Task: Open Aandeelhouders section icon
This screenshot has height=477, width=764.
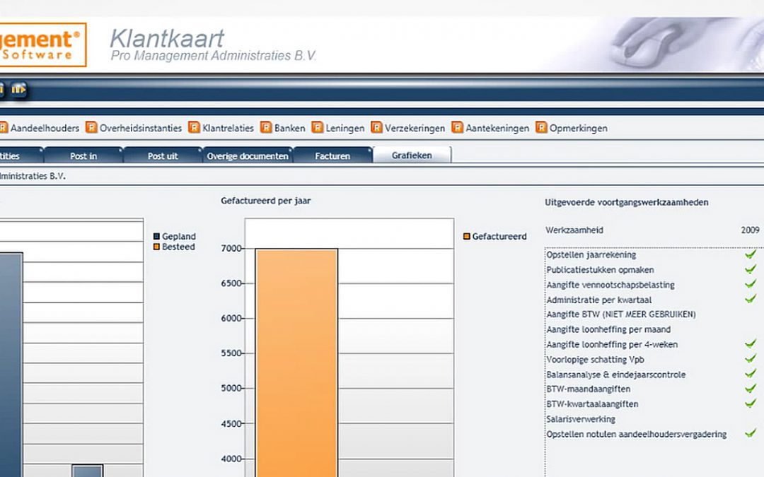Action: (4, 127)
